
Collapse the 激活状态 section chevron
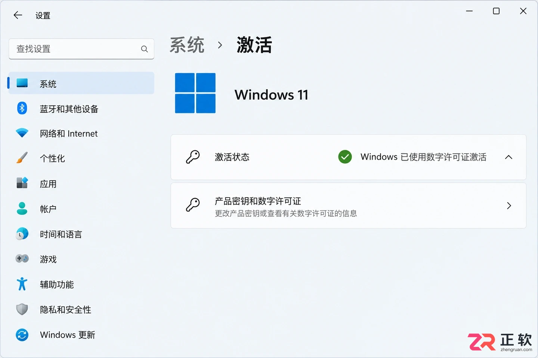(x=508, y=157)
